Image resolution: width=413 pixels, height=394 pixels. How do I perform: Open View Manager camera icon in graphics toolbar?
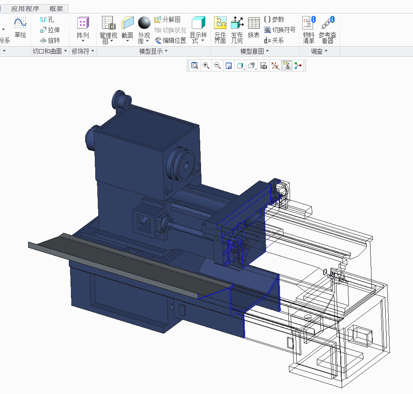(264, 66)
